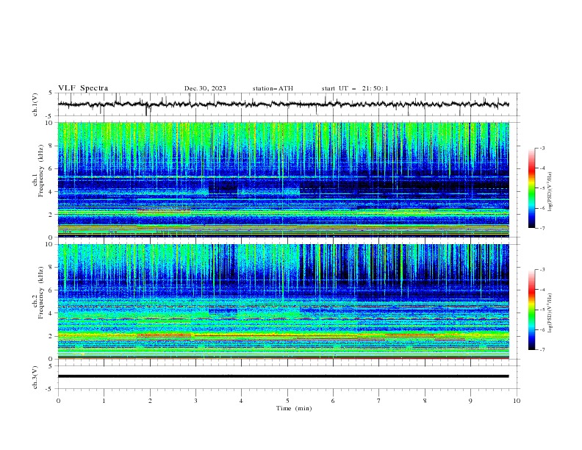Click the '-3' tick on the ch.1 colorbar

[542, 148]
